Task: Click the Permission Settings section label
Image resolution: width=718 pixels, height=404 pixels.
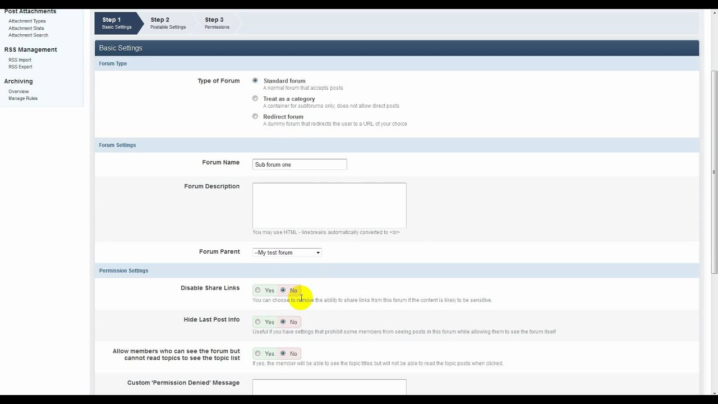Action: 123,270
